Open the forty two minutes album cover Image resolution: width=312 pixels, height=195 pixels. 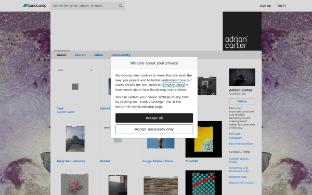point(75,139)
